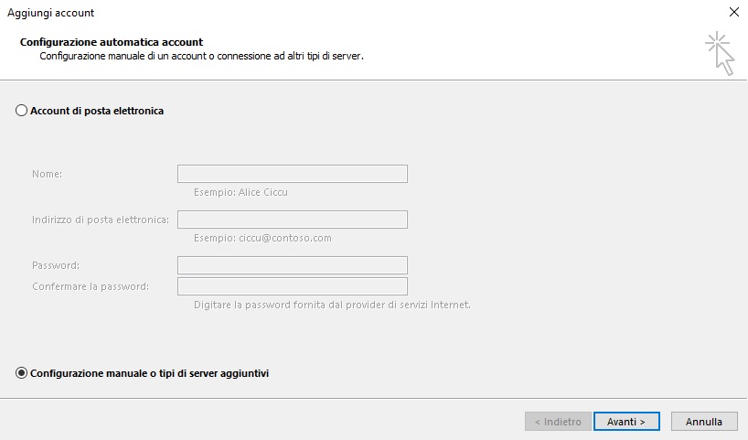The image size is (748, 440).
Task: Go back using the Indietro button
Action: pos(558,422)
